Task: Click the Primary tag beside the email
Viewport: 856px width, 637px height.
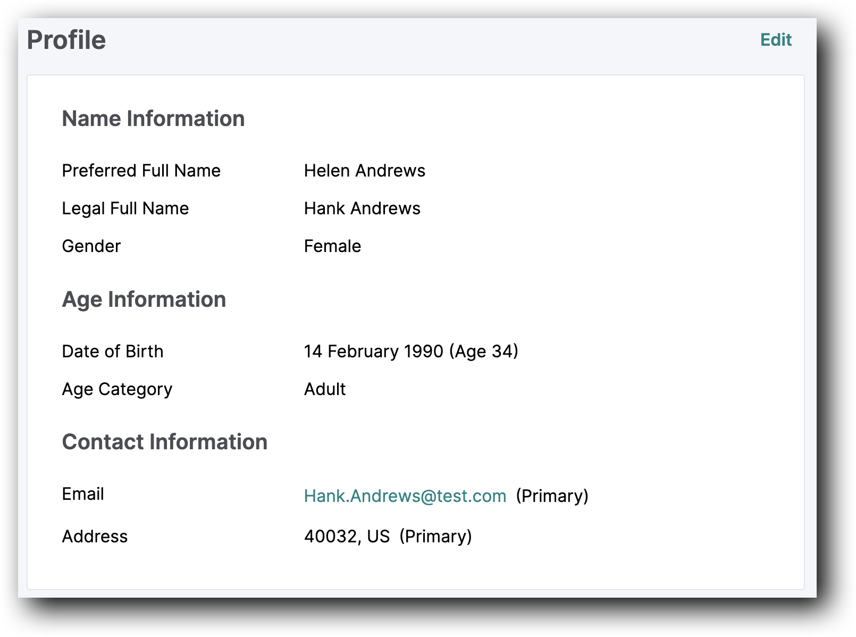Action: pyautogui.click(x=552, y=496)
